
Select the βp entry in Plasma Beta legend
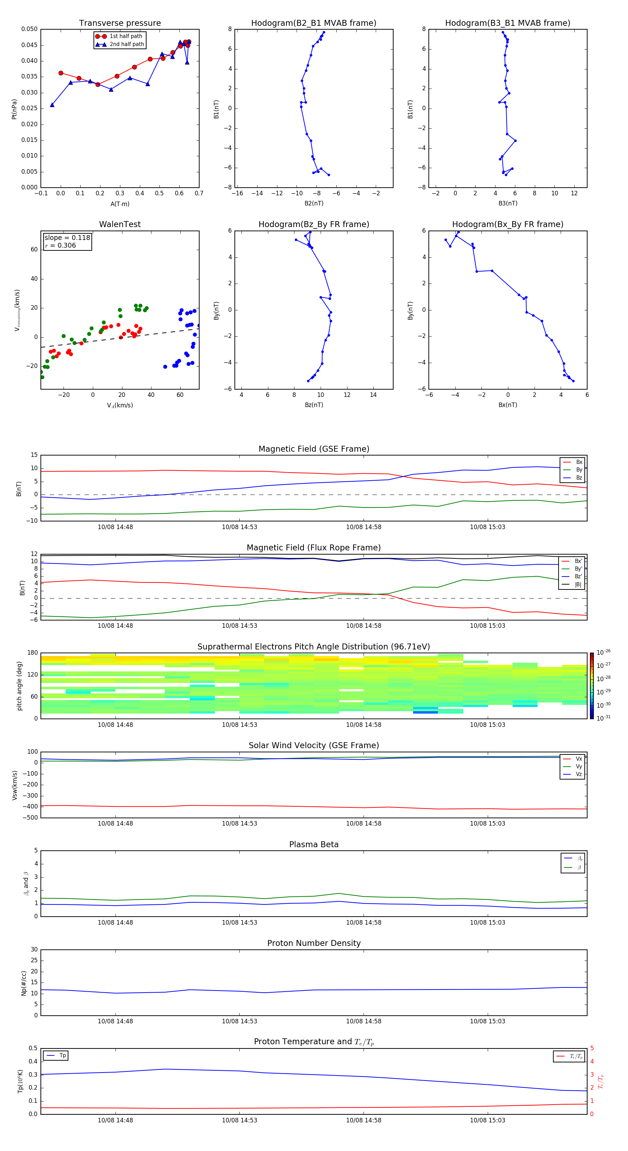point(573,858)
